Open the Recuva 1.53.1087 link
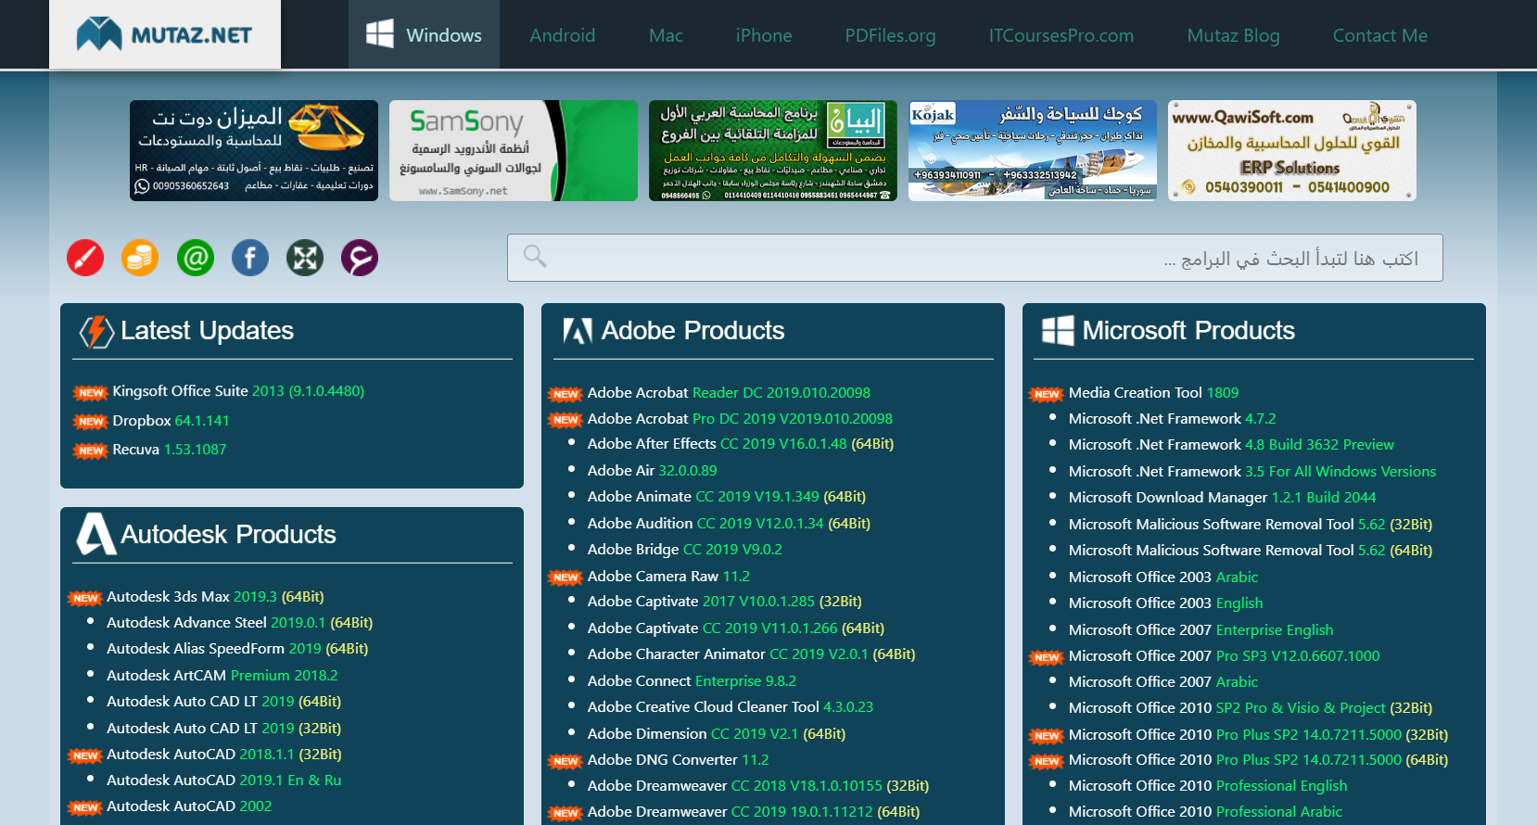Viewport: 1537px width, 825px height. 170,450
